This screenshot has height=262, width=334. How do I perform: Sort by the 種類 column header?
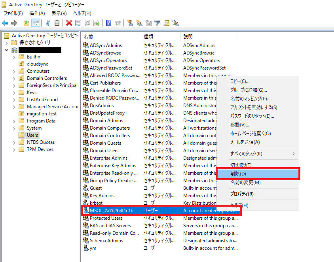pos(161,37)
